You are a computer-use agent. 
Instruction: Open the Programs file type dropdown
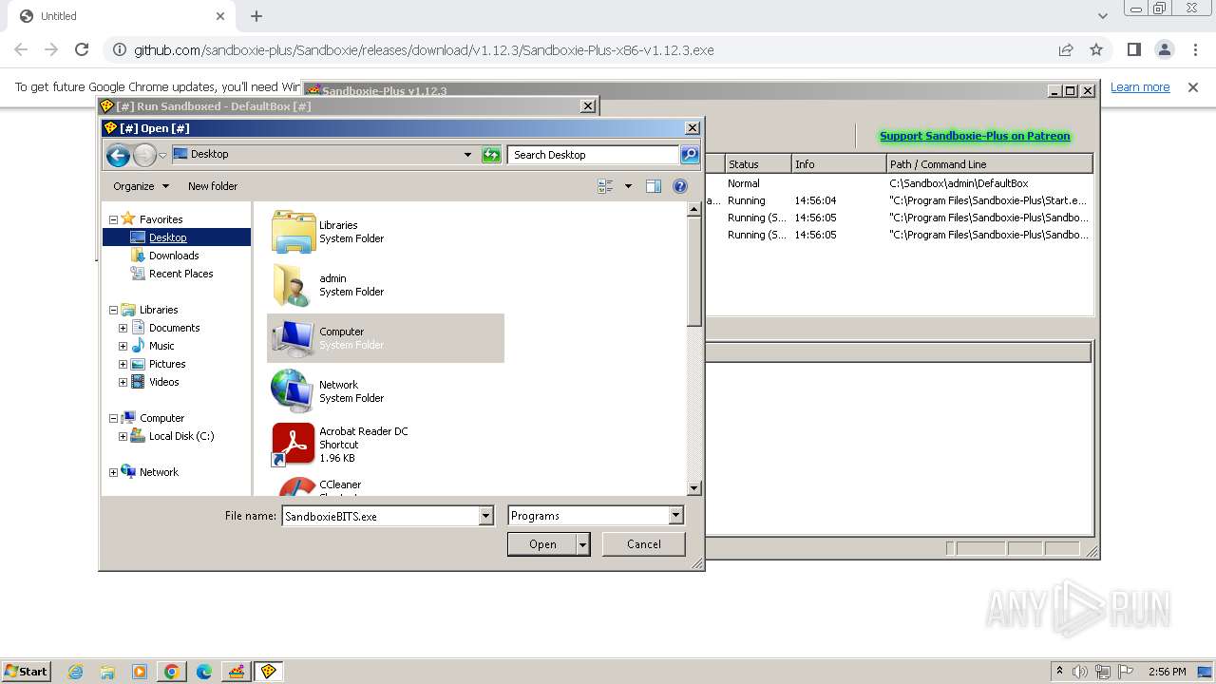coord(675,516)
